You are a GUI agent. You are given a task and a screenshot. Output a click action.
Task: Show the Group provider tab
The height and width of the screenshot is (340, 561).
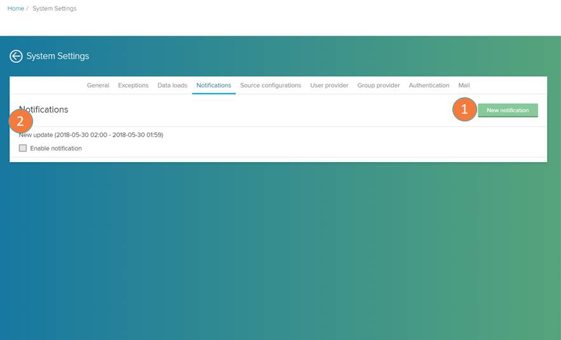[378, 85]
